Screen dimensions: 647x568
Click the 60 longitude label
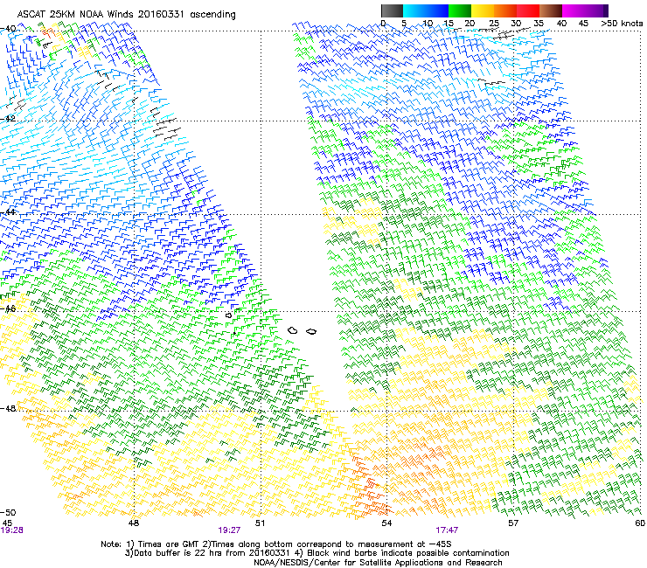(x=640, y=523)
